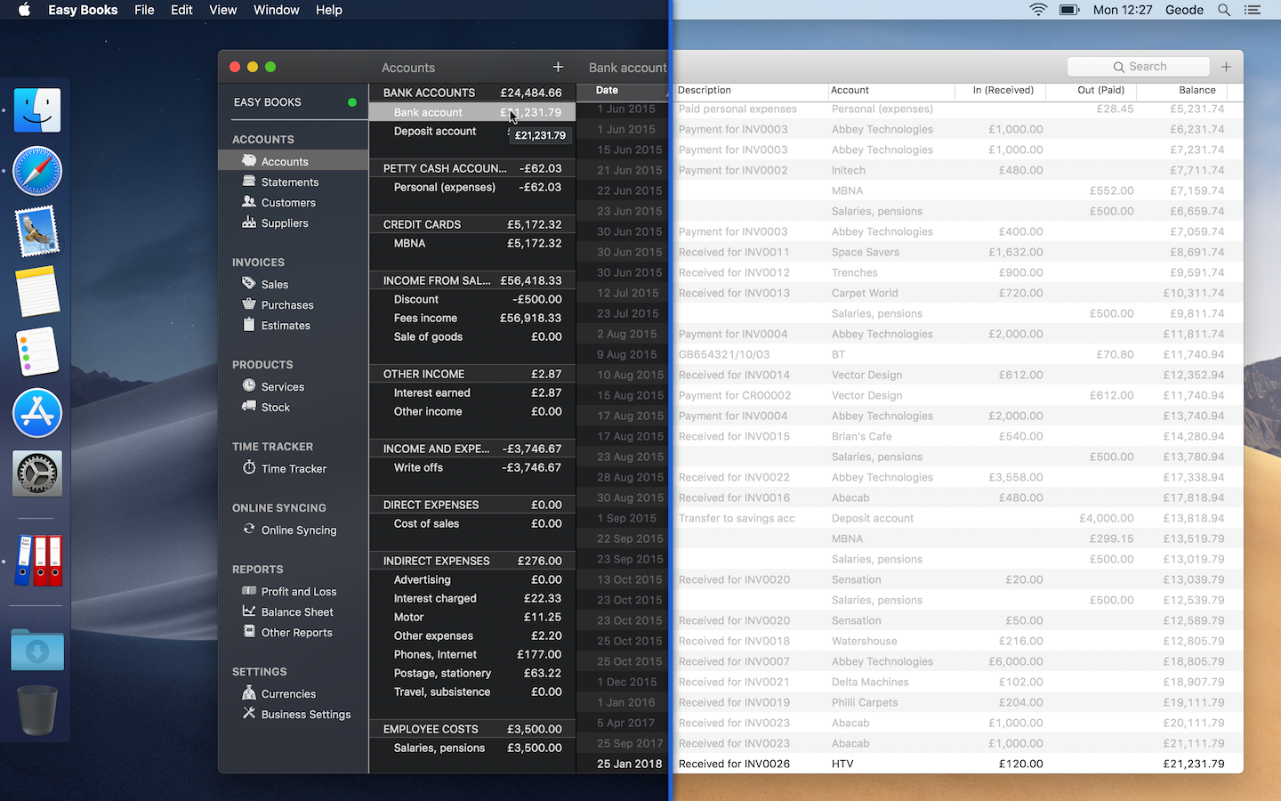Open Business Settings tools icon

click(249, 714)
